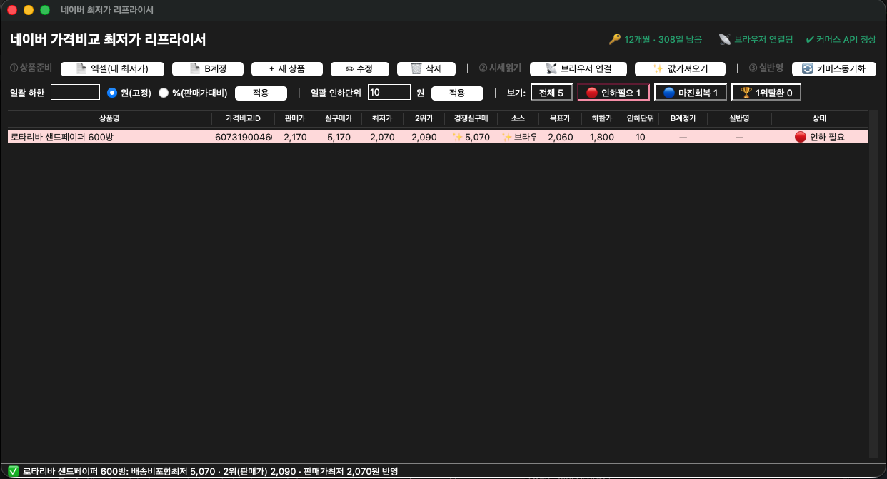887x479 pixels.
Task: Click the 2,070 최저가 cell
Action: 382,137
